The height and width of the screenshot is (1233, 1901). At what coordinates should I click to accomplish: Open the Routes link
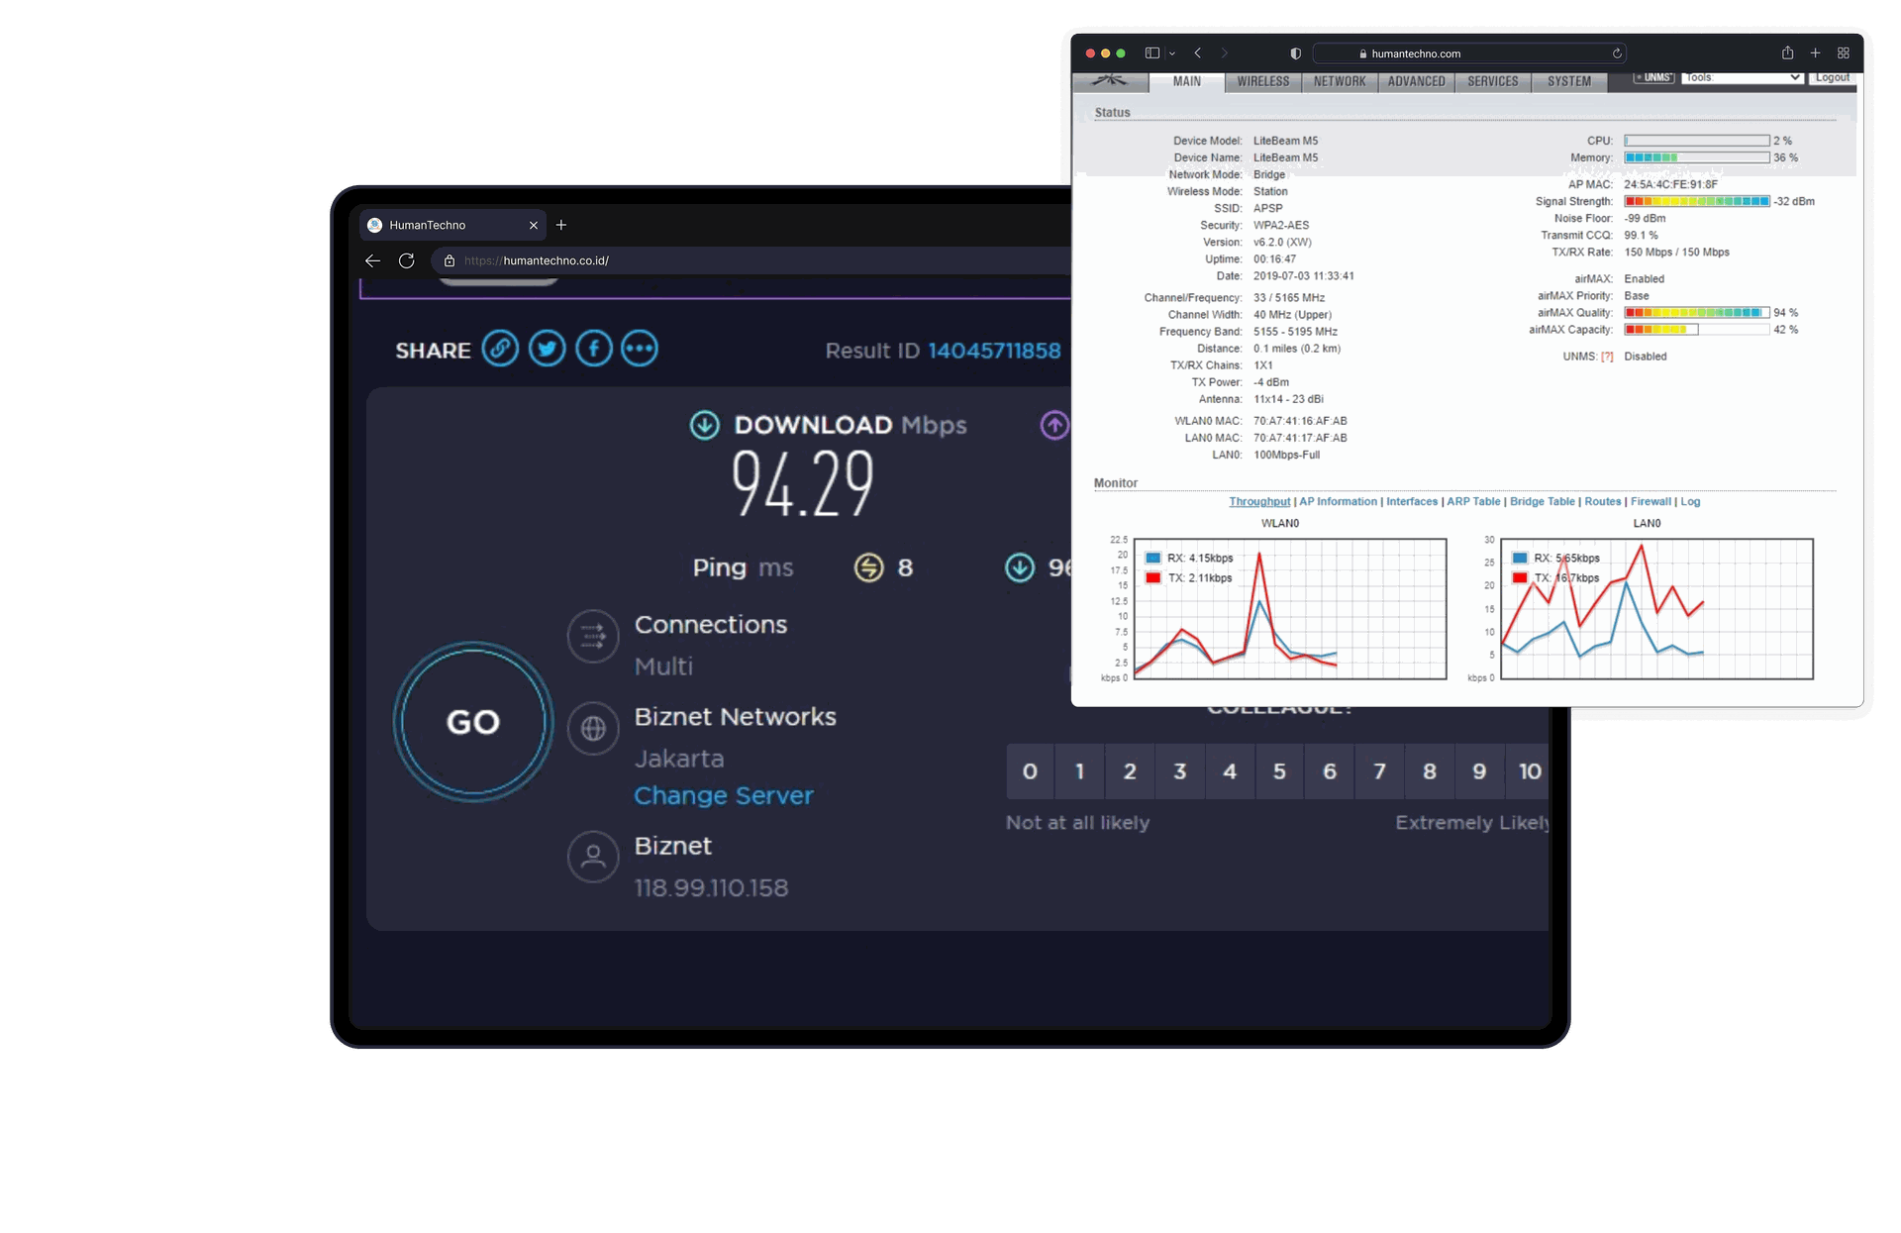(x=1602, y=501)
